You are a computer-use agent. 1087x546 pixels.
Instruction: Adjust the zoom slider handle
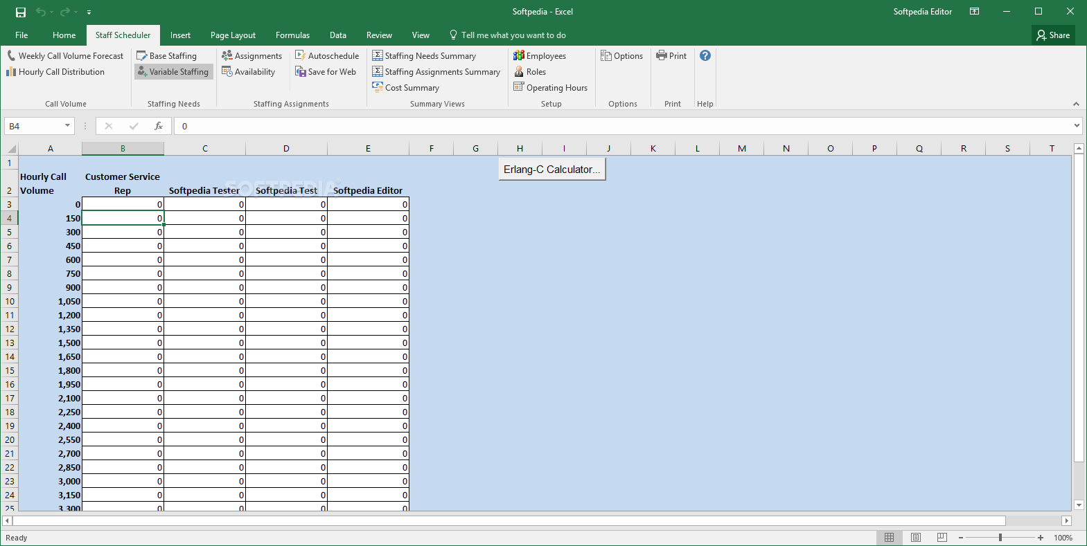(x=1000, y=538)
